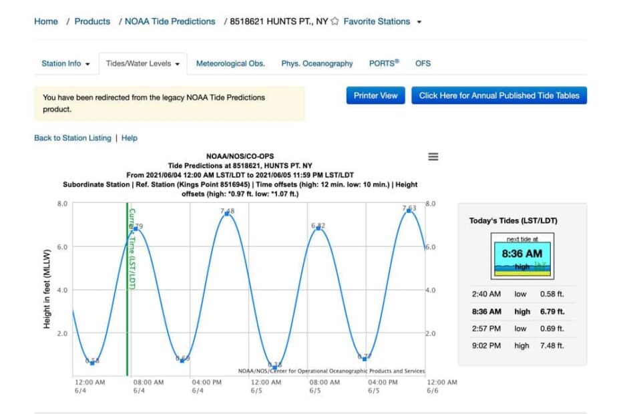Click the 6.79 high tide data point
The width and height of the screenshot is (621, 414).
pyautogui.click(x=136, y=228)
